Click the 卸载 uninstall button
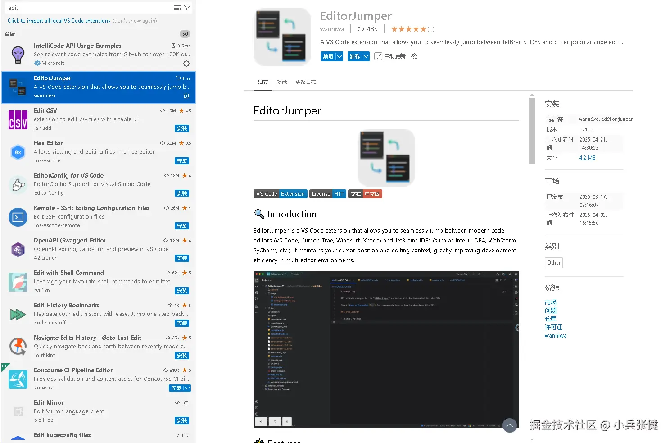This screenshot has height=443, width=670. click(355, 56)
